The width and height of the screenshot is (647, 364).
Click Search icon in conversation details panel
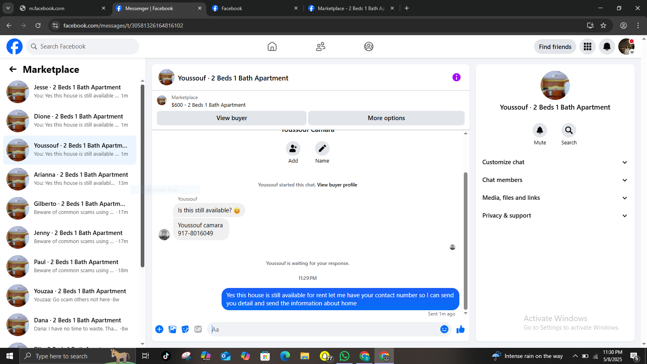[x=569, y=130]
